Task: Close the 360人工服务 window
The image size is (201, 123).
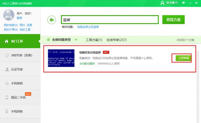Action: click(x=196, y=3)
